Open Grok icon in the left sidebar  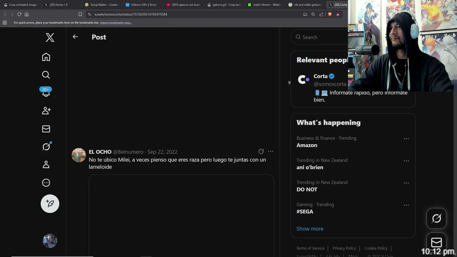46,146
